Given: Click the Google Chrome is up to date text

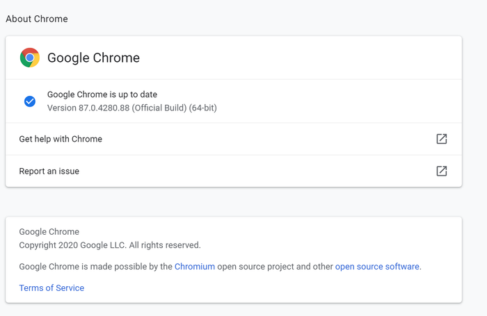Looking at the screenshot, I should [x=102, y=94].
